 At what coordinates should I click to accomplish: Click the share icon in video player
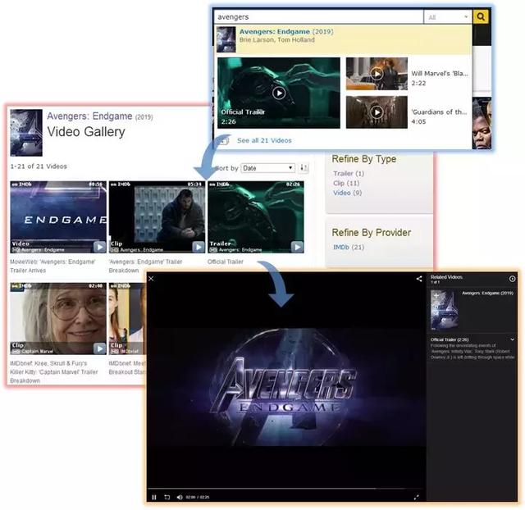click(419, 279)
